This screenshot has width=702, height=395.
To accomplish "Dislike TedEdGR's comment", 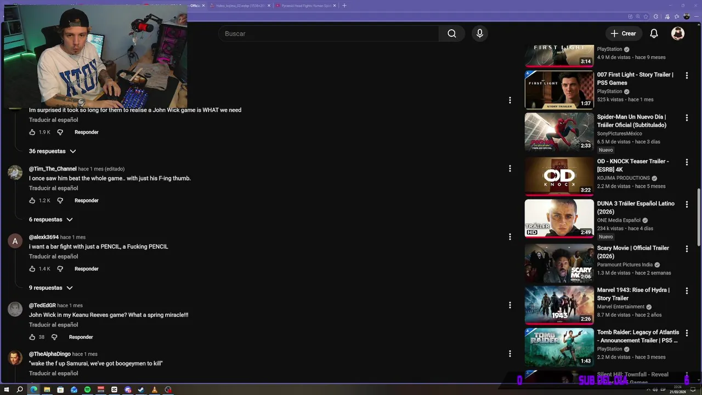I will [x=54, y=337].
